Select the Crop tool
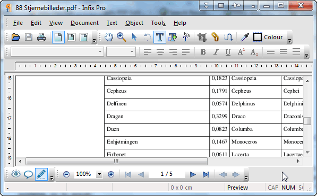This screenshot has height=196, width=317. [x=202, y=37]
